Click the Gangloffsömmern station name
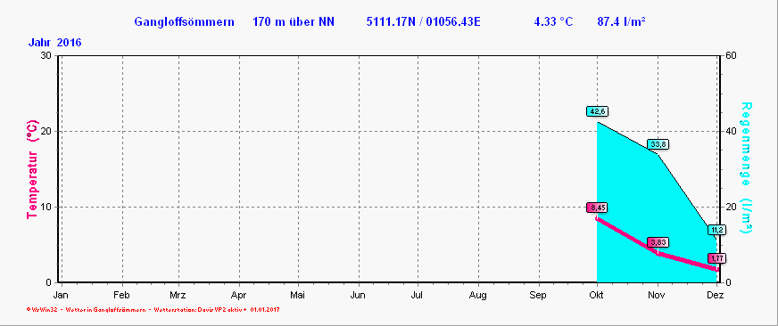 coord(184,21)
